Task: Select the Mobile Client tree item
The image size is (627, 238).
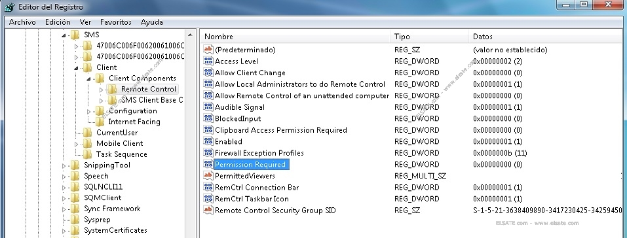Action: (x=119, y=143)
